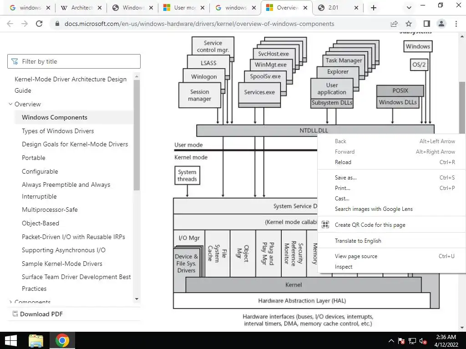
Task: Open Types of Windows Drivers
Action: tap(58, 131)
